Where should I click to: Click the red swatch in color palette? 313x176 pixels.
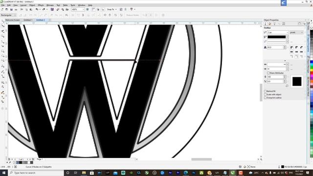pos(312,73)
